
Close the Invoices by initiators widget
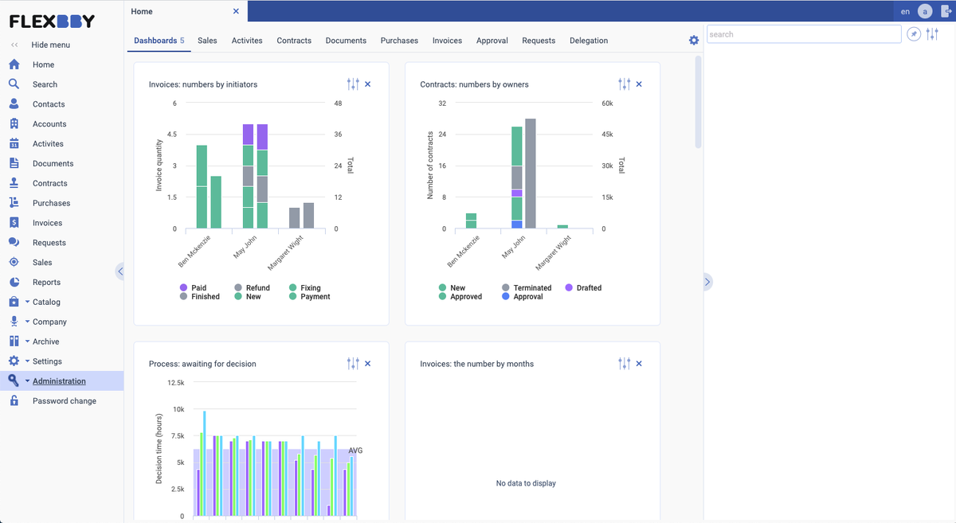pyautogui.click(x=368, y=84)
